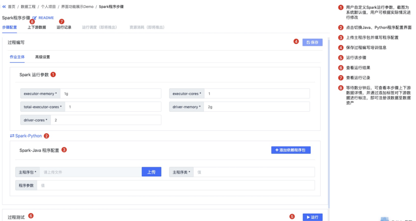416x221 pixels.
Task: Focus the driver-memory input field
Action: coord(257,107)
